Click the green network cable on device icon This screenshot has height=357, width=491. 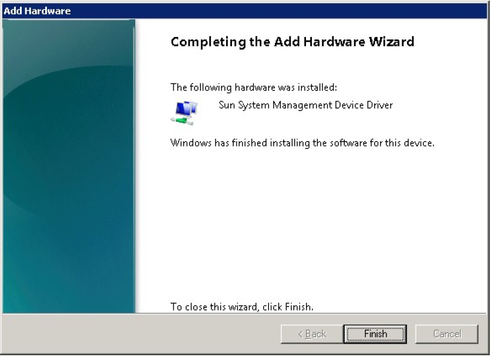pyautogui.click(x=181, y=121)
